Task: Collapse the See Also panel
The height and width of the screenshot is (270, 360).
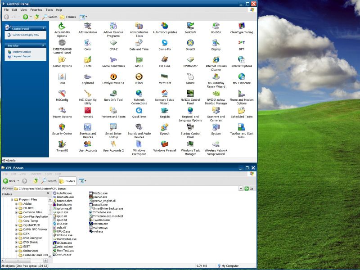Action: point(44,45)
